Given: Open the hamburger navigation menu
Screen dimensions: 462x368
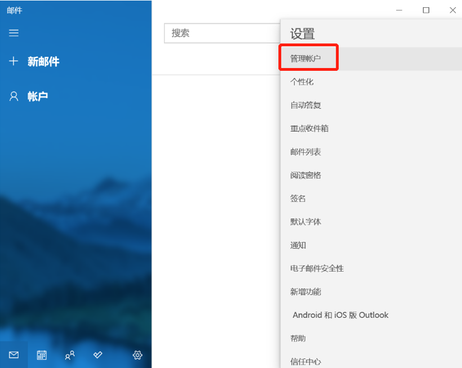Looking at the screenshot, I should pos(14,33).
